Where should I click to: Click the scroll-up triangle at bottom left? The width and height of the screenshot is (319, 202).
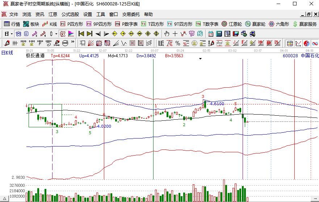coord(4,198)
